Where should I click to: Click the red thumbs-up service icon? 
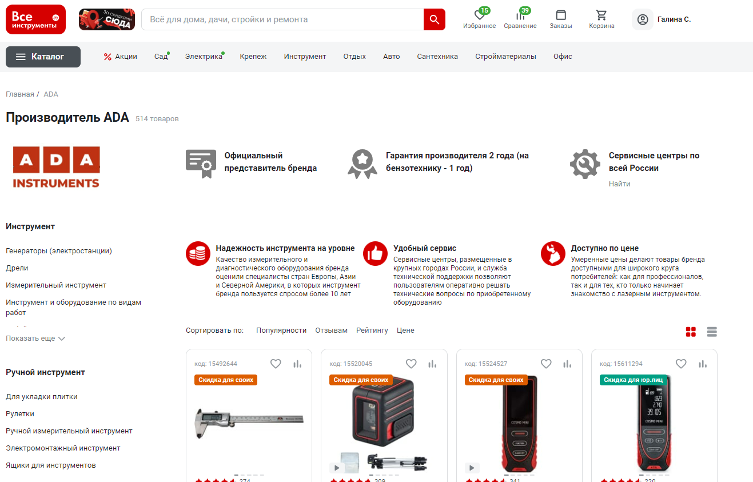[375, 254]
